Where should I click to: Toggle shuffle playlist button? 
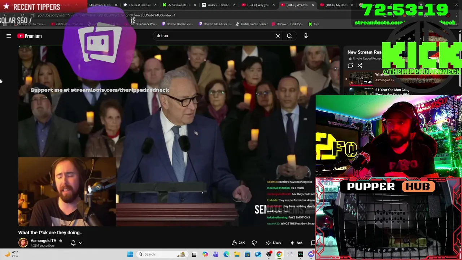pyautogui.click(x=360, y=66)
